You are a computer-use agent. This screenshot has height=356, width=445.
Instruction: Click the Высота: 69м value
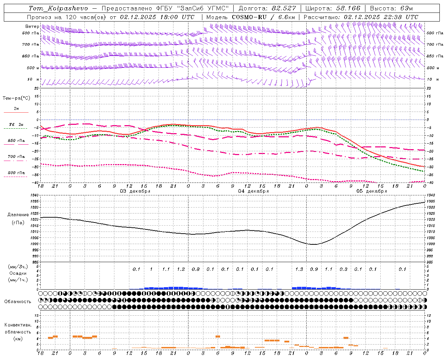tap(391, 8)
